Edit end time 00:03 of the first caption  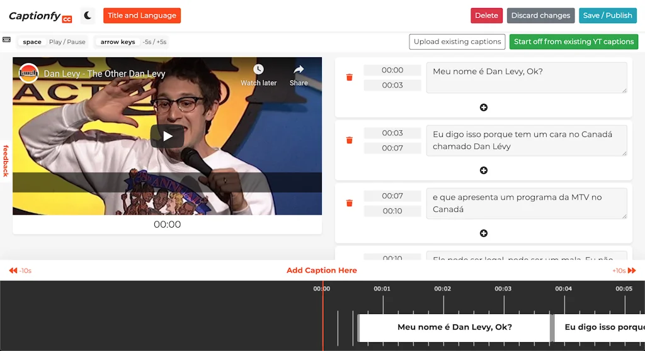(x=392, y=86)
